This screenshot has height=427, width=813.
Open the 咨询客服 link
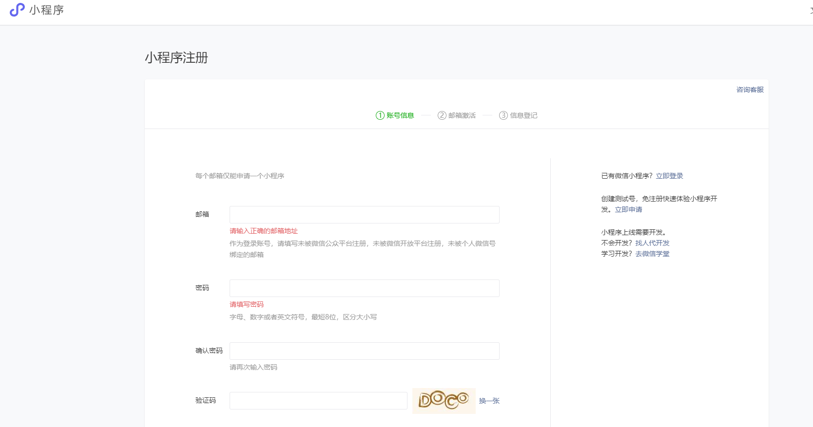pyautogui.click(x=750, y=90)
